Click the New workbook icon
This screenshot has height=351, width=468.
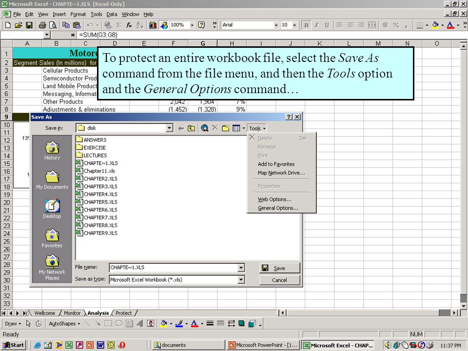point(8,25)
